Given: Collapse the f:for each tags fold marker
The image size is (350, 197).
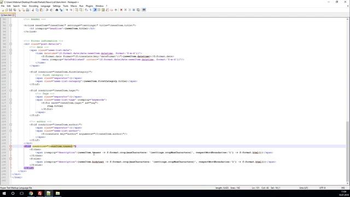Looking at the screenshot, I should (10, 103).
